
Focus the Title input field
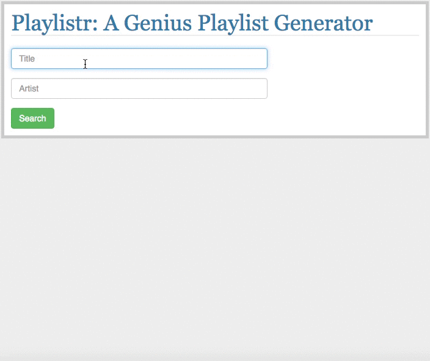(x=139, y=59)
